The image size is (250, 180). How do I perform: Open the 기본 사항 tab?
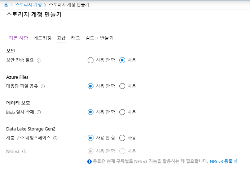click(18, 38)
